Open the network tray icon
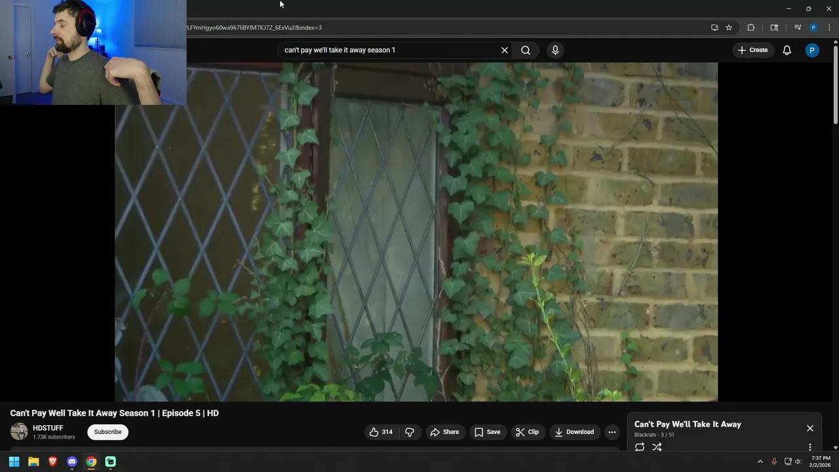This screenshot has height=472, width=839. pos(788,462)
